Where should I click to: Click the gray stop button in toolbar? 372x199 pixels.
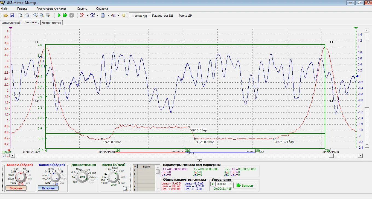coord(72,16)
